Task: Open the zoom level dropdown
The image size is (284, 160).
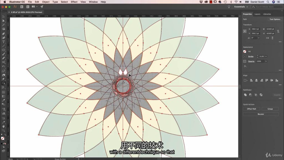Action: pos(17,159)
